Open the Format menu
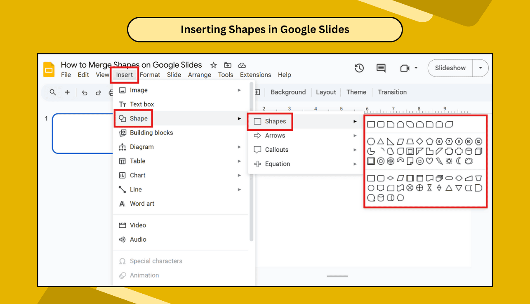 150,75
